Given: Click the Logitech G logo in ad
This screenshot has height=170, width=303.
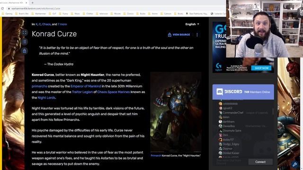Looking at the screenshot, I should 219,67.
